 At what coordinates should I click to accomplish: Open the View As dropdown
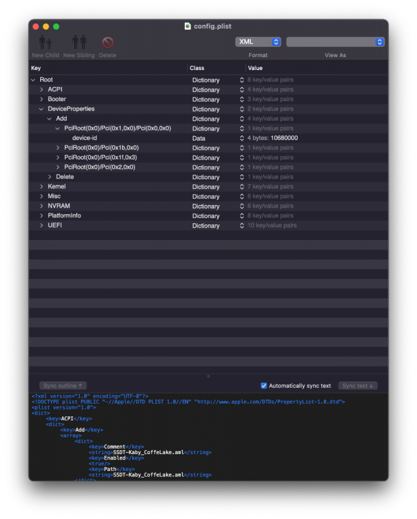coord(335,42)
